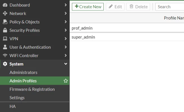Click the VPN laptop icon
This screenshot has width=184, height=112.
[5, 39]
